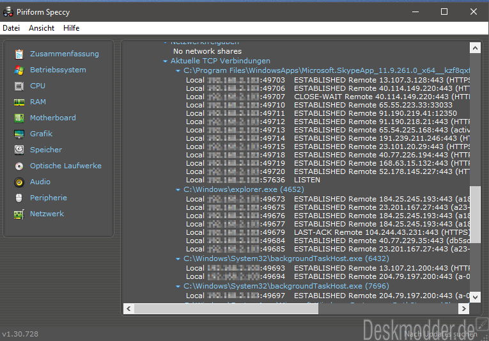The height and width of the screenshot is (341, 489).
Task: Click the Optische Laufwerke disc icon
Action: click(x=19, y=166)
